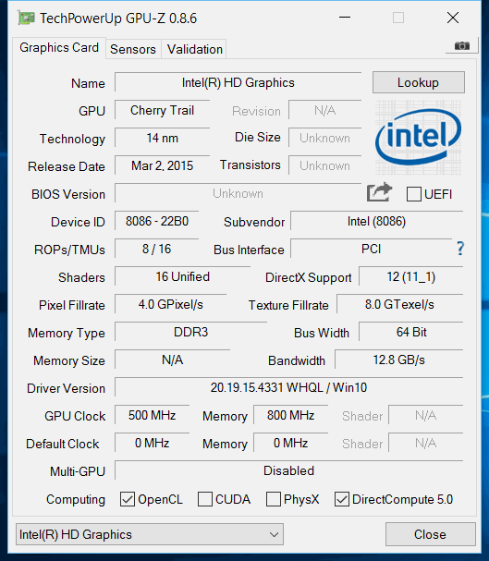Toggle the DirectCompute 5.0 checkbox

point(342,499)
